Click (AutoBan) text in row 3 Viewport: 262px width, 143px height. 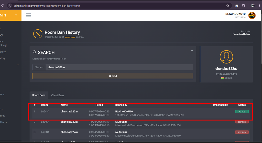[121, 132]
